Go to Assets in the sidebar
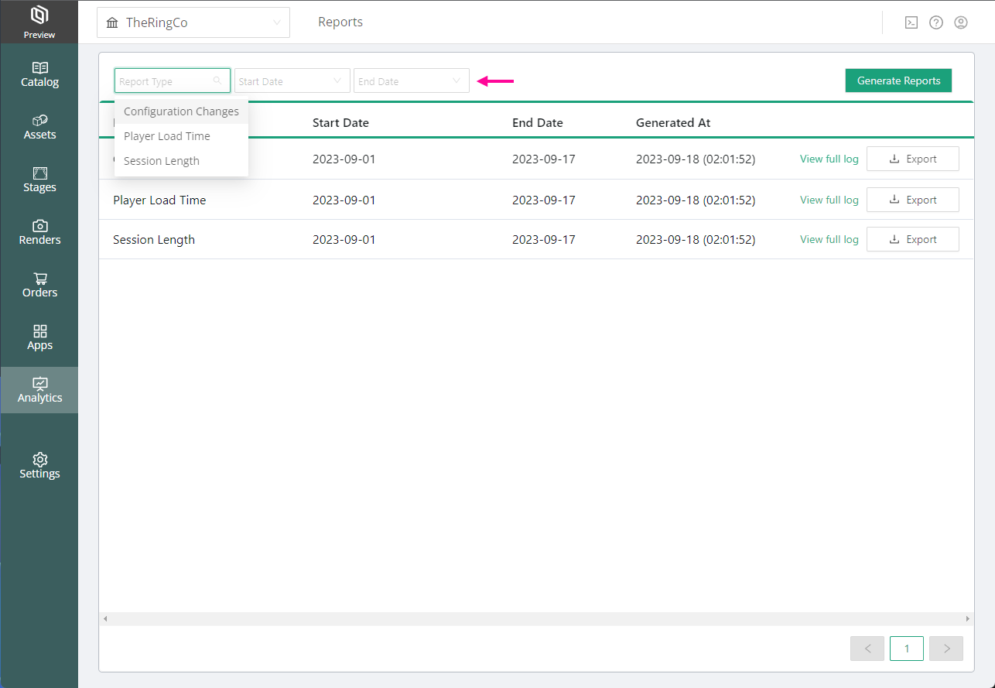 pos(39,127)
